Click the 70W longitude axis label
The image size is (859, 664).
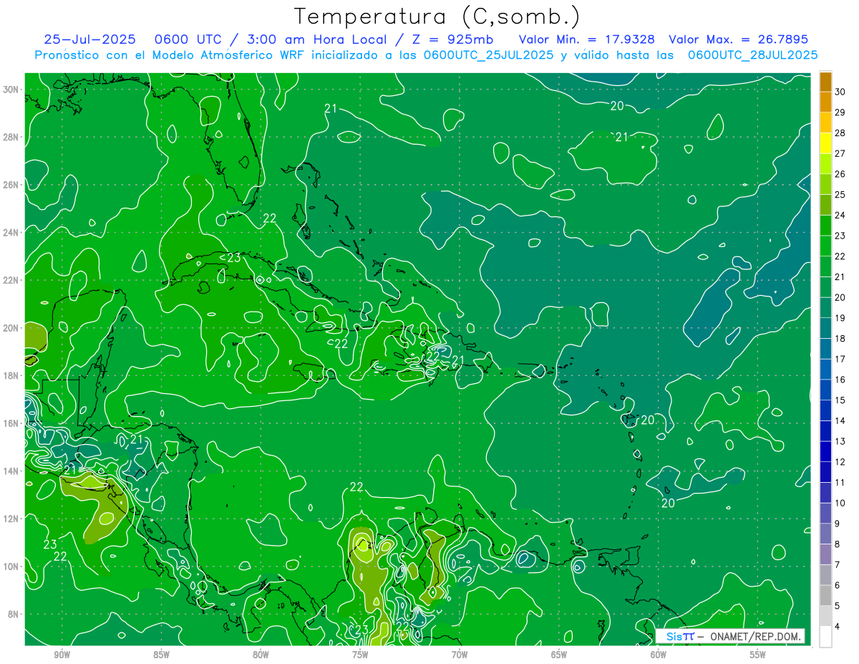point(460,655)
